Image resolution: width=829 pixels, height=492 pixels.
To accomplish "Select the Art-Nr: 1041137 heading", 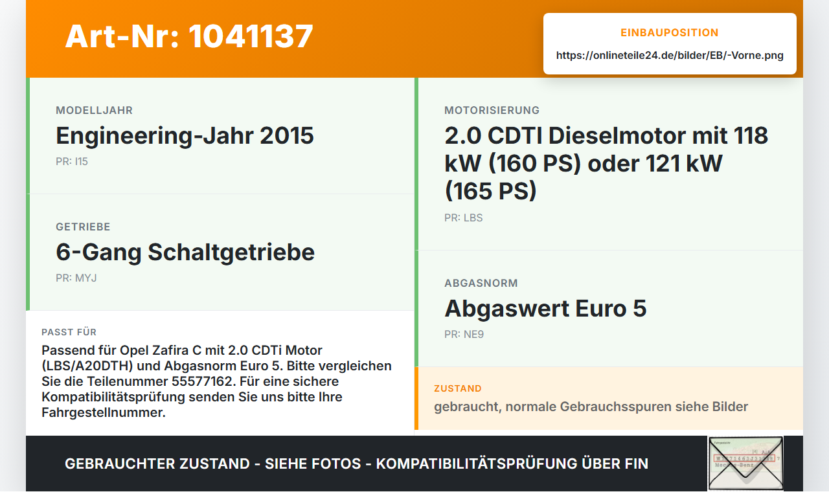I will 189,36.
